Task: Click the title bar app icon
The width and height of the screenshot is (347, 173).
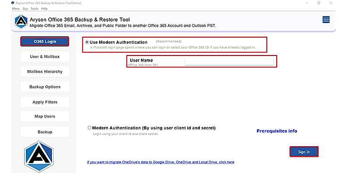Action: pos(13,3)
